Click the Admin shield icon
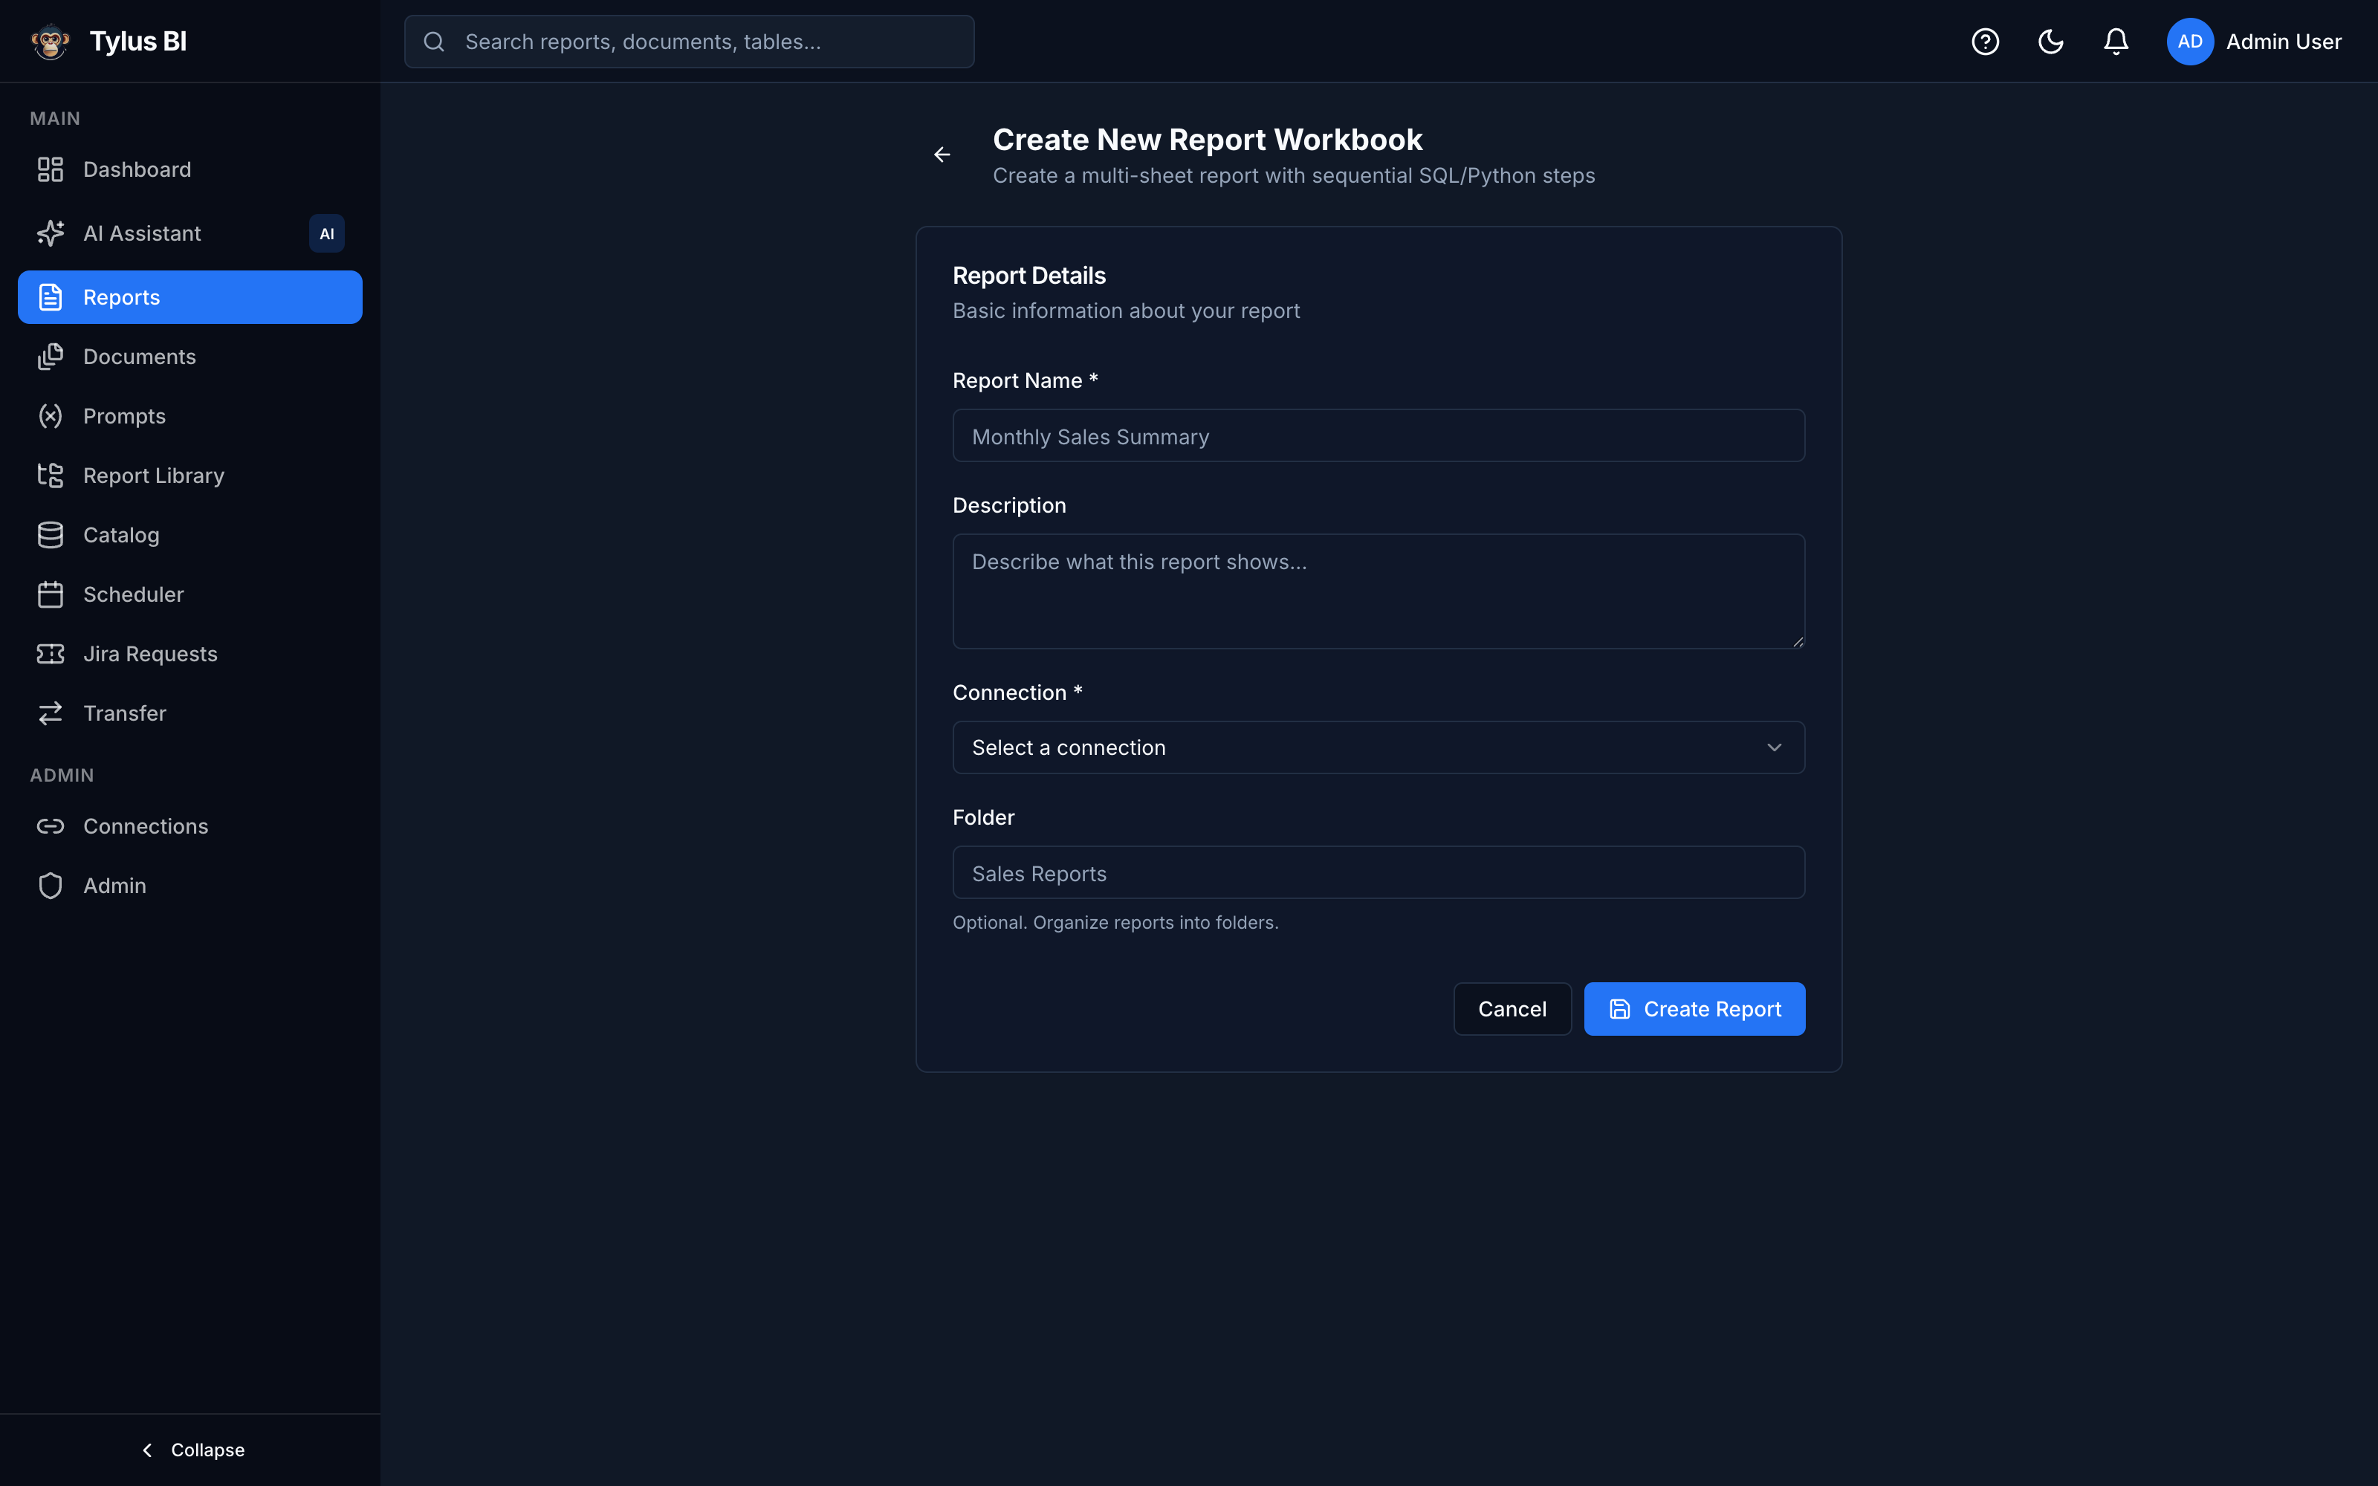 [x=50, y=886]
